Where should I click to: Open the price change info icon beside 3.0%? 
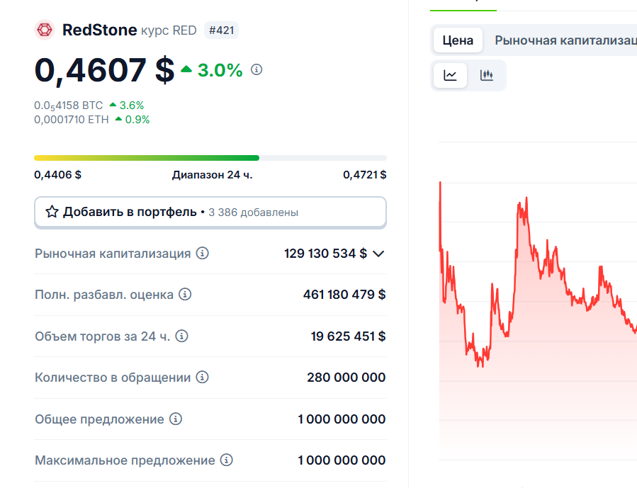(257, 69)
